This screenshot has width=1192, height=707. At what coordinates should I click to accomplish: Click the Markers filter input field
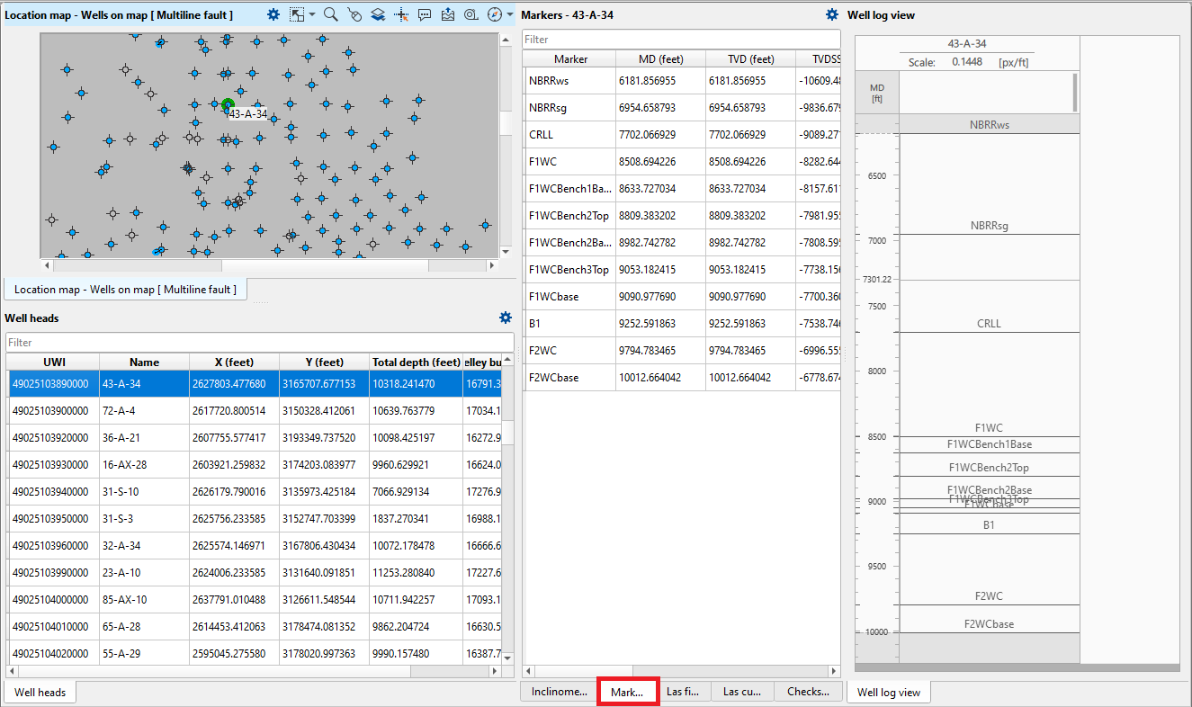(680, 40)
